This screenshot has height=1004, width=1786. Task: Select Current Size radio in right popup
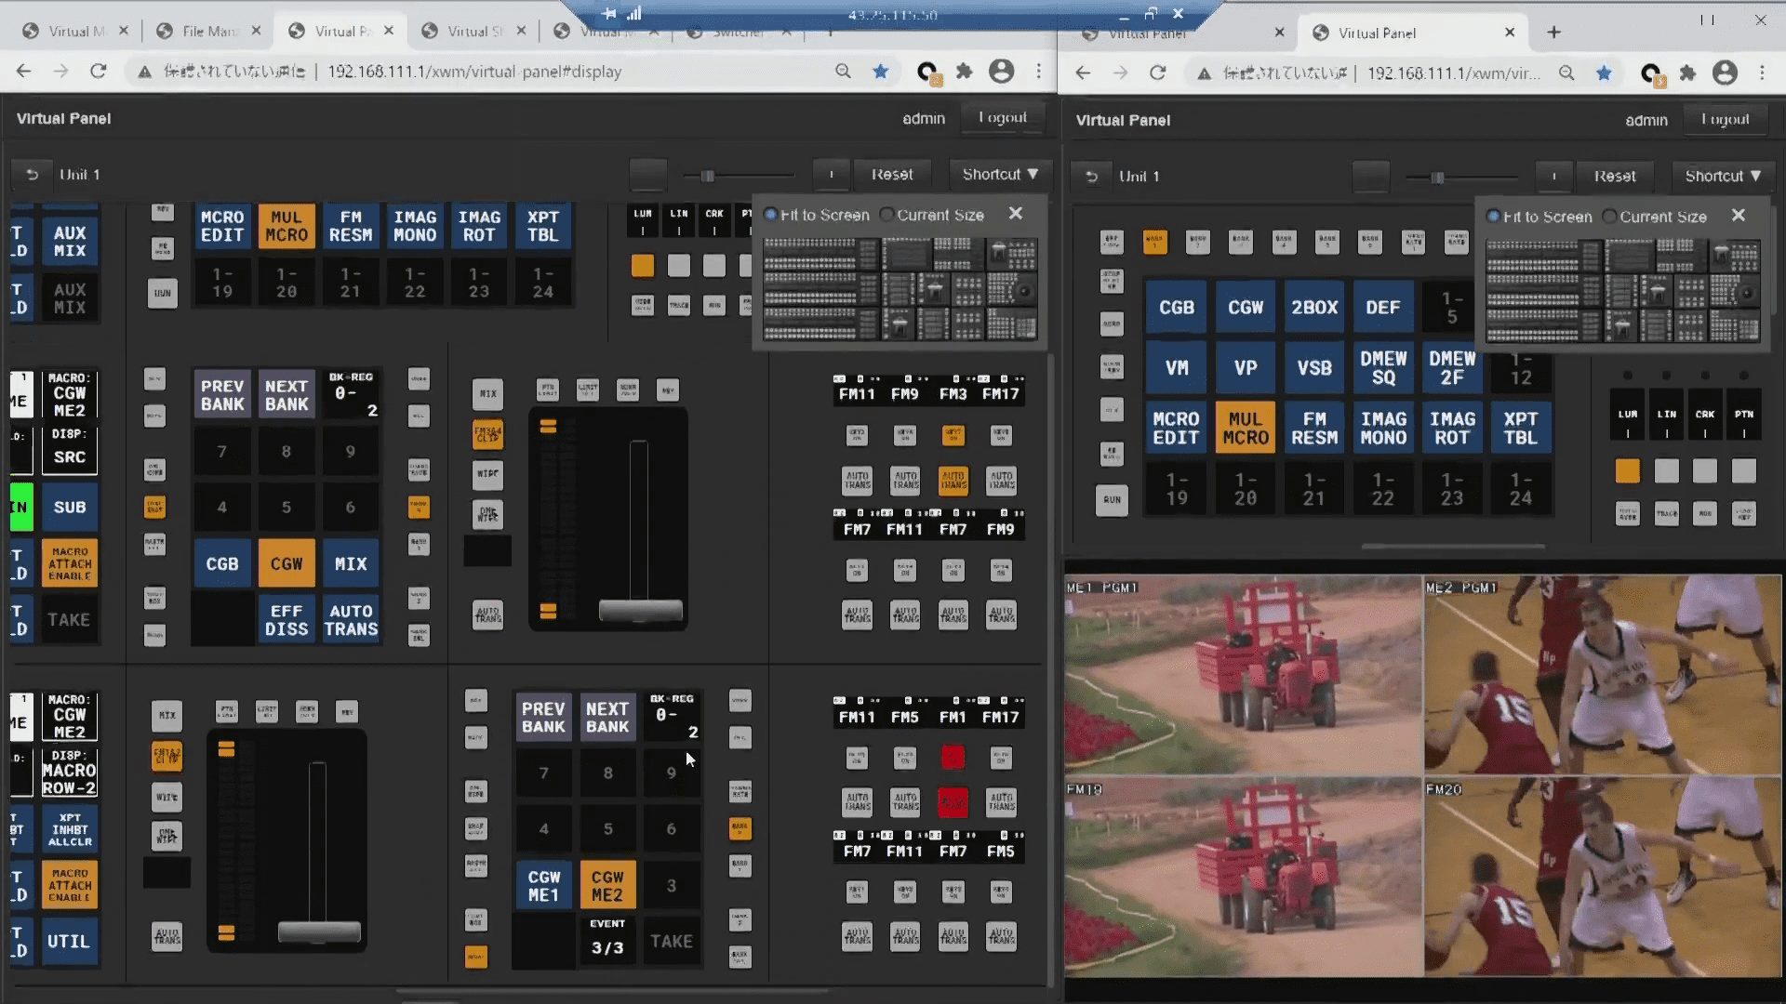coord(1610,217)
